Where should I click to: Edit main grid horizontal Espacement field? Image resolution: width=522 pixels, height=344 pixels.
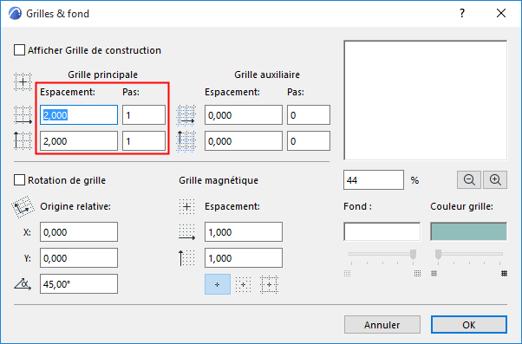79,115
